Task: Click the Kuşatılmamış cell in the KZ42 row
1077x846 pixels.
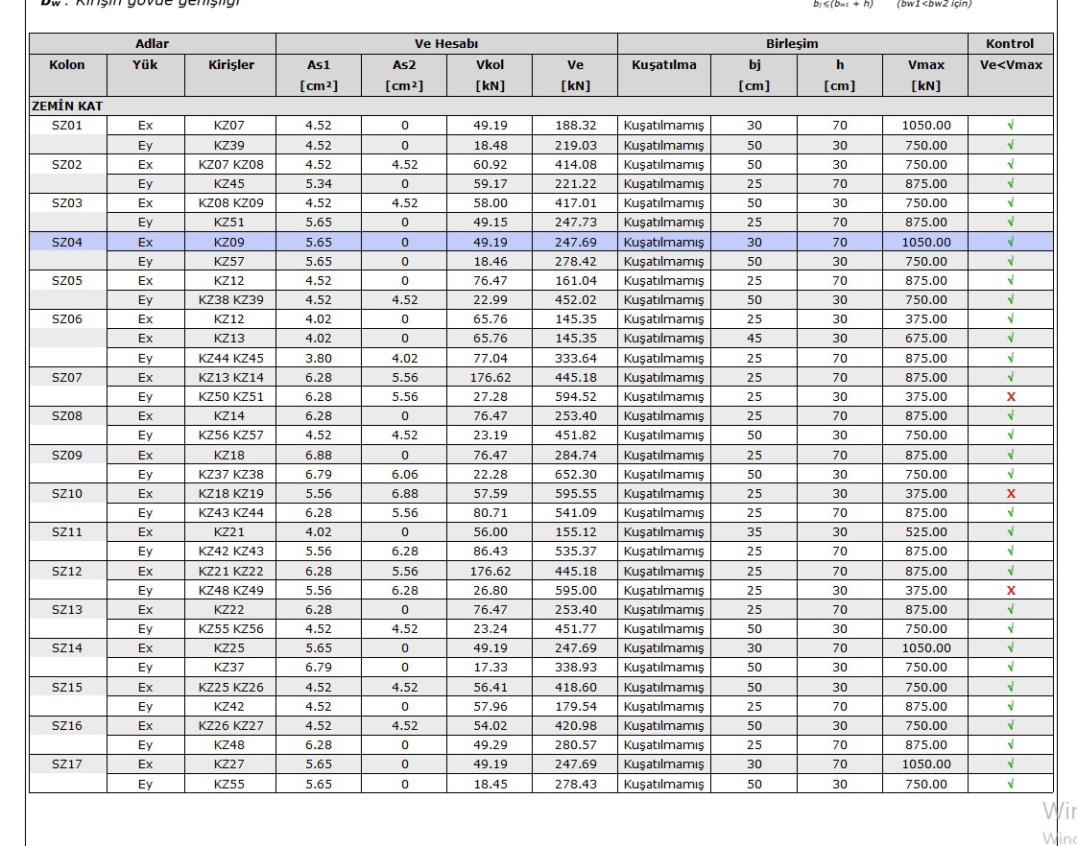Action: click(x=664, y=707)
